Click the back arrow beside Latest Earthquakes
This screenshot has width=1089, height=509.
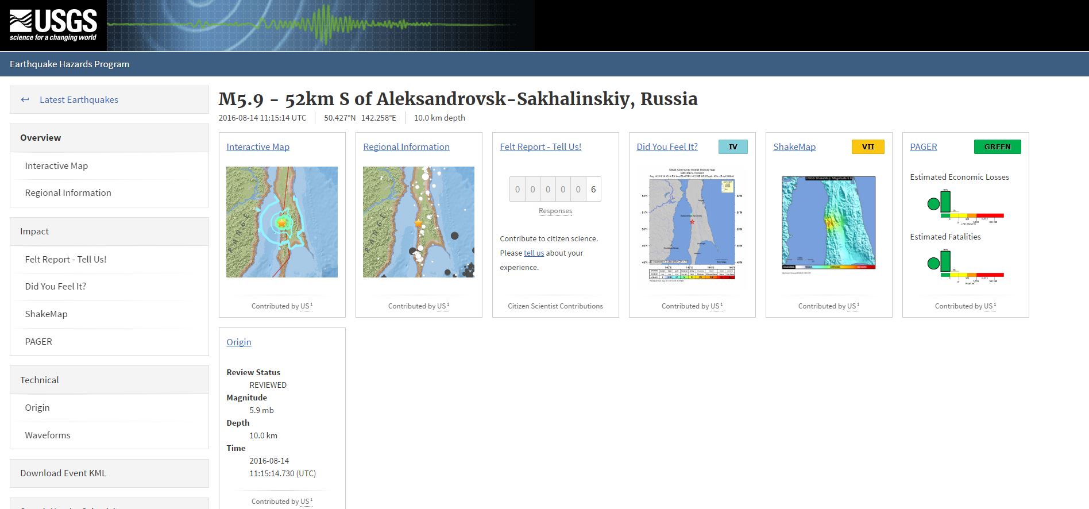coord(25,100)
